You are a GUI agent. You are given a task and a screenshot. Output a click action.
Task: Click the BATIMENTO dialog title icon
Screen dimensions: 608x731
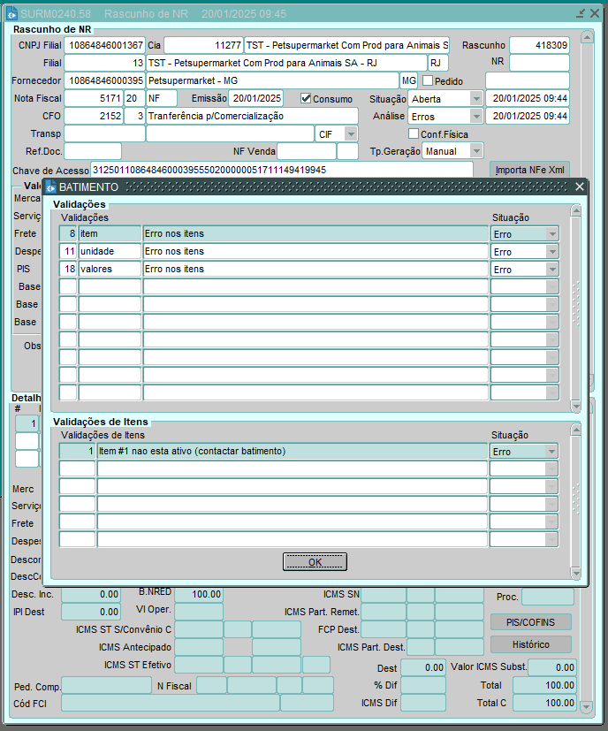(x=50, y=187)
